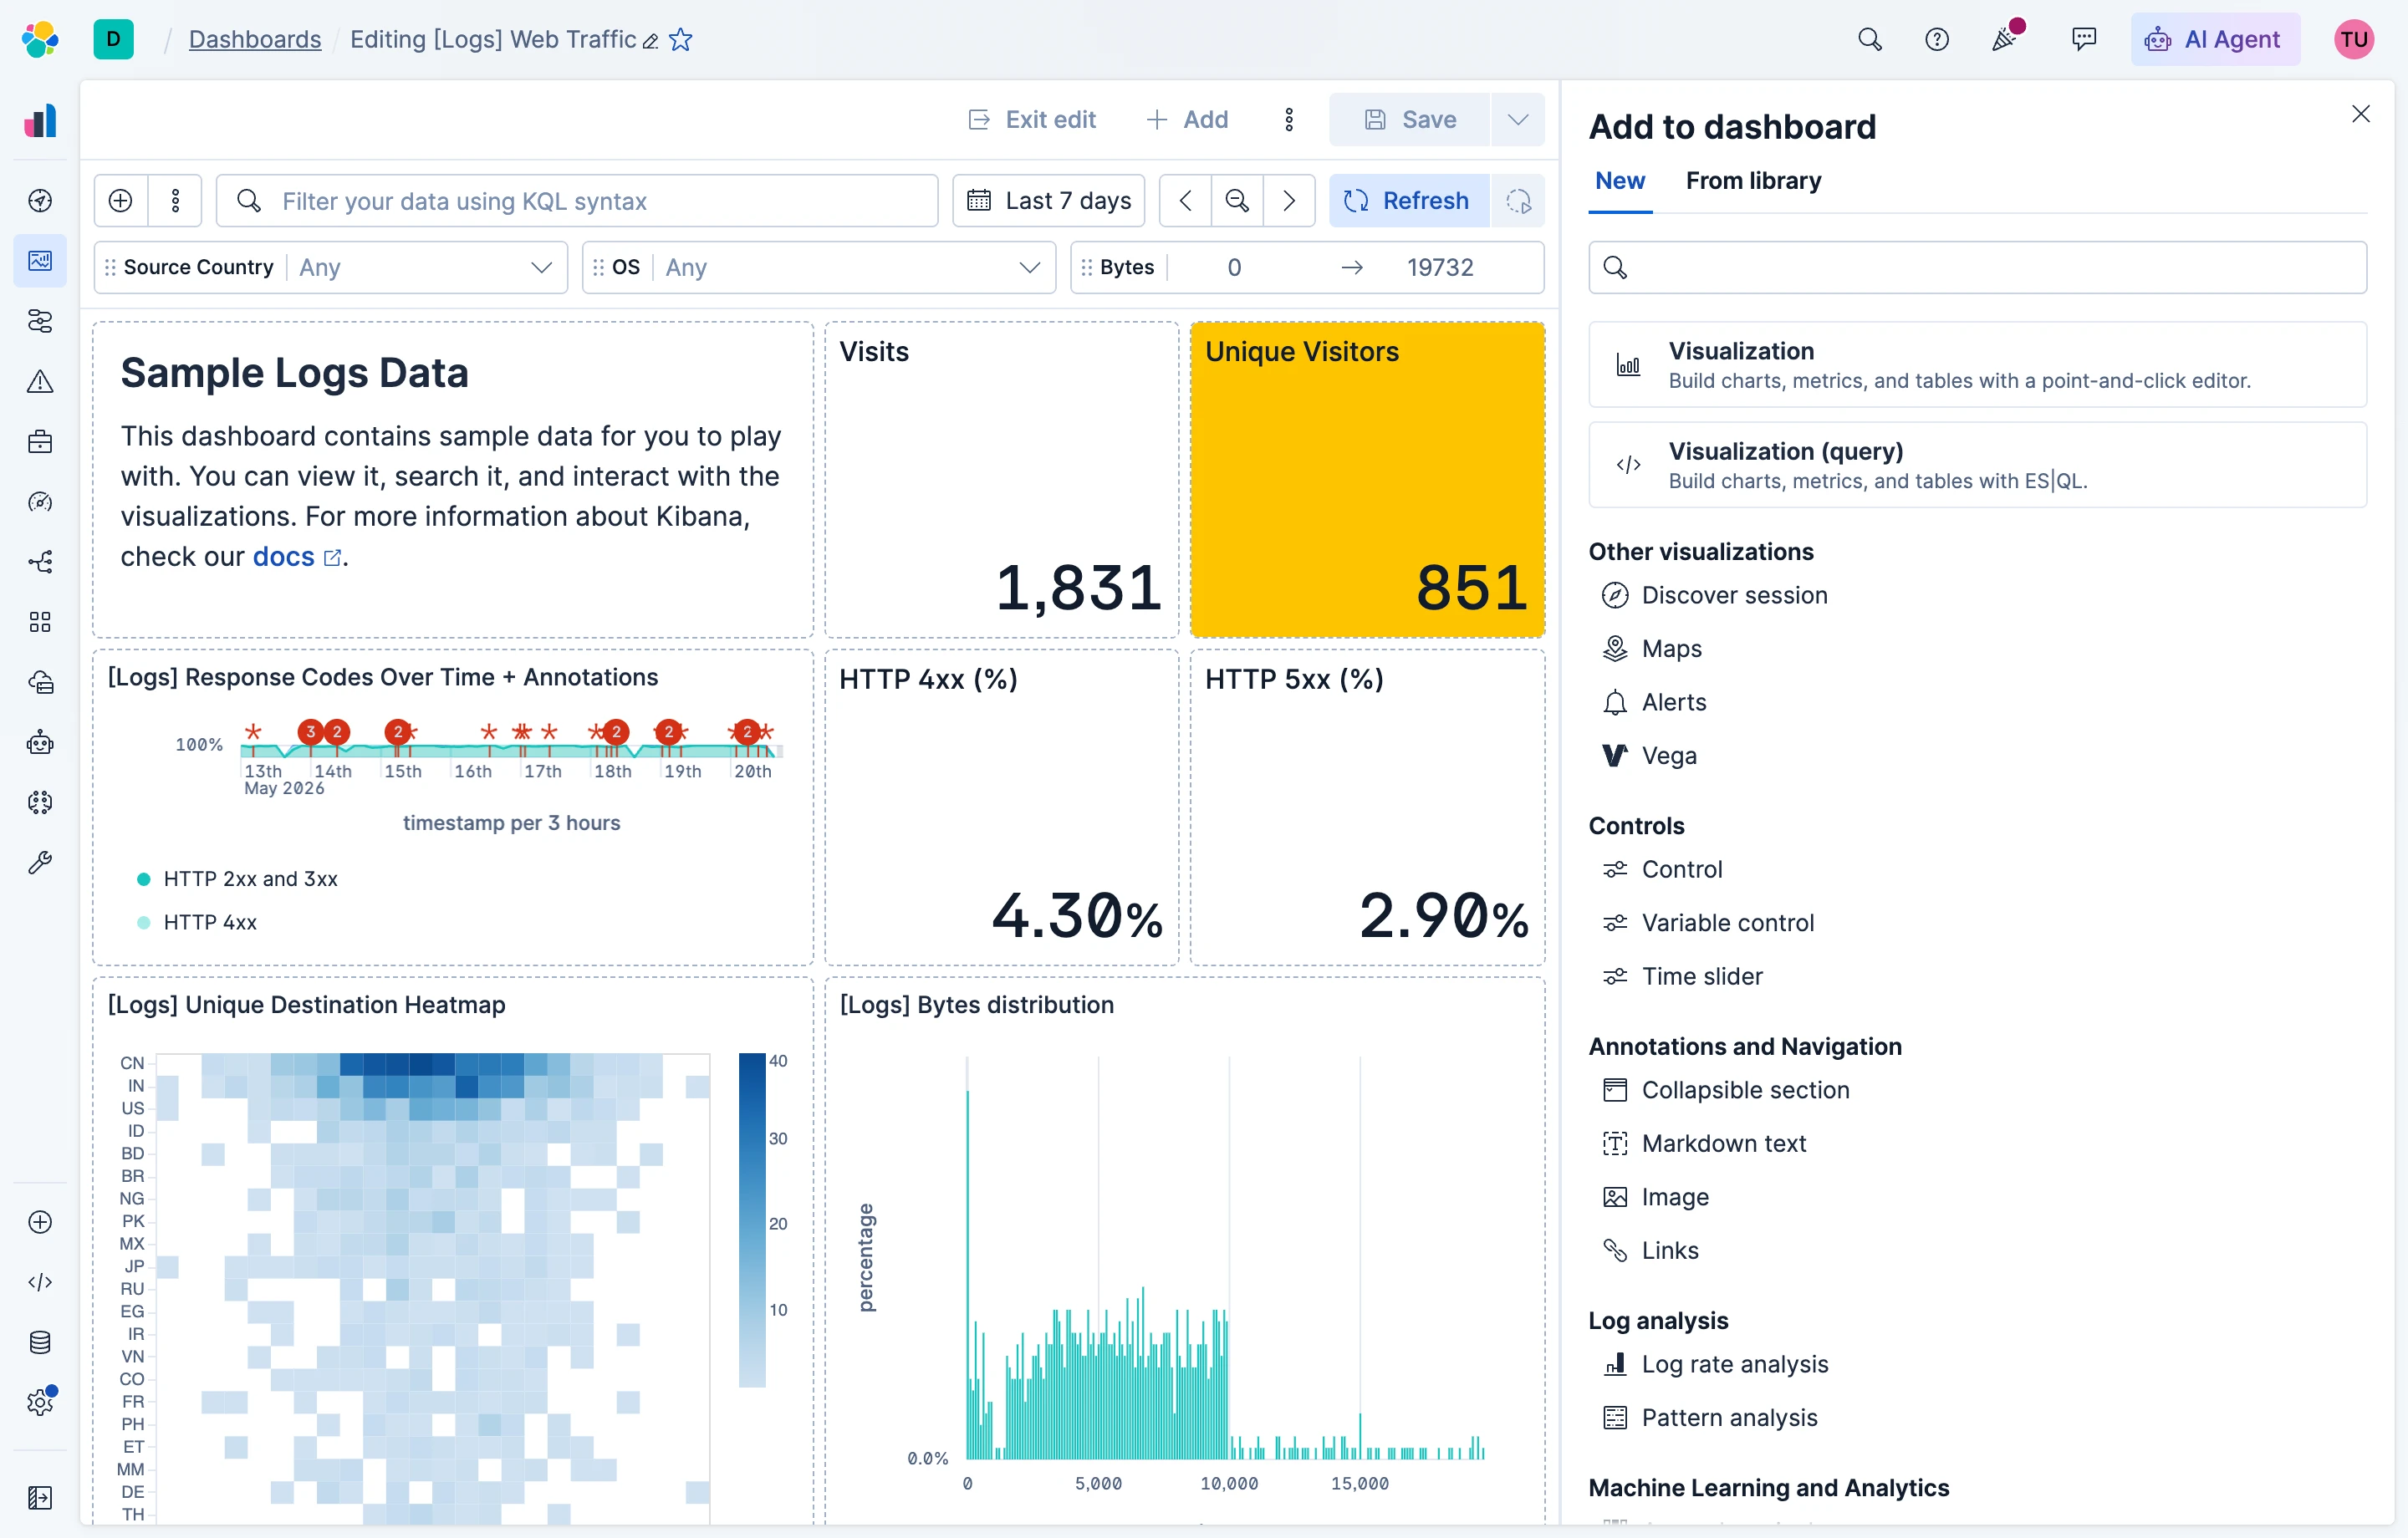Click the Exit edit button

(x=1032, y=120)
